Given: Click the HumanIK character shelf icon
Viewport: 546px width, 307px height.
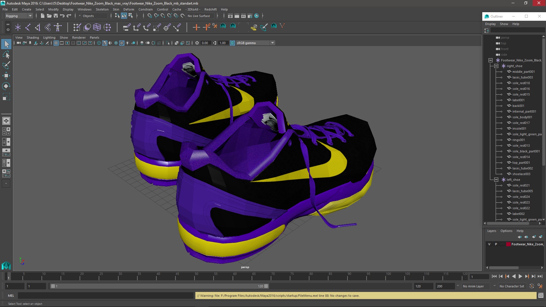Looking at the screenshot, I should [58, 27].
